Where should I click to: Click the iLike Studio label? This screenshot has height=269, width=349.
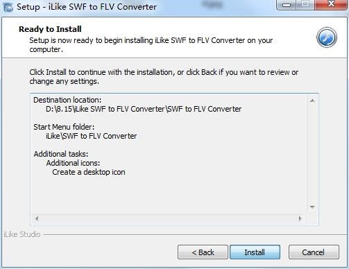pyautogui.click(x=22, y=234)
